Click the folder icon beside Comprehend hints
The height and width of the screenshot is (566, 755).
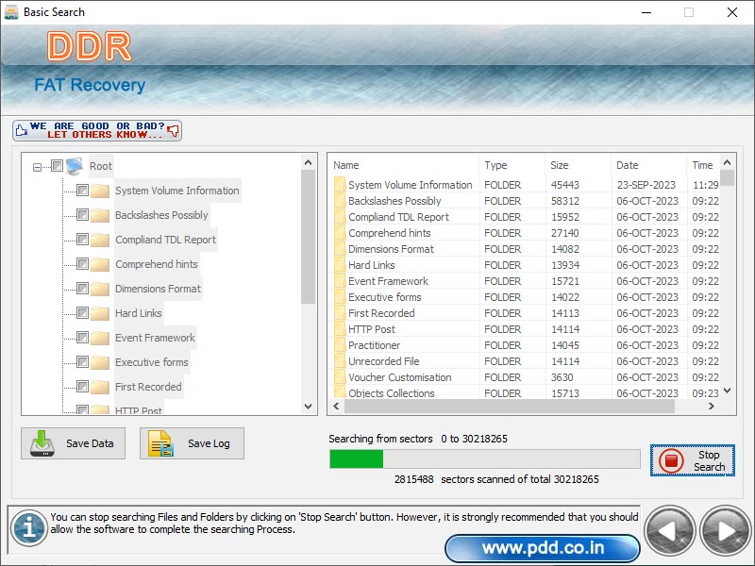pos(100,264)
